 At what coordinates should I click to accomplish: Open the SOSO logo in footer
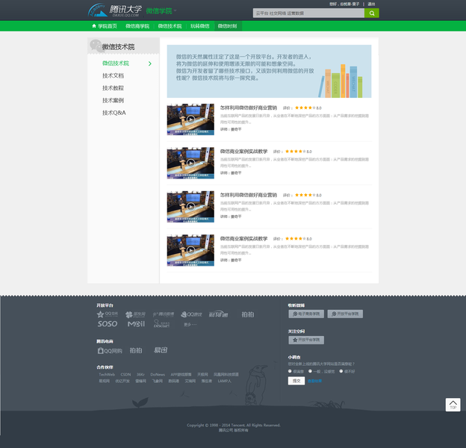(108, 324)
